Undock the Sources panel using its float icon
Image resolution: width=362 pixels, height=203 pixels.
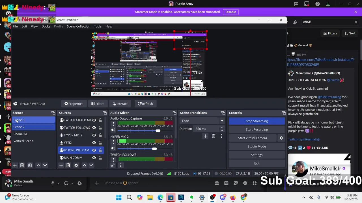tap(105, 113)
